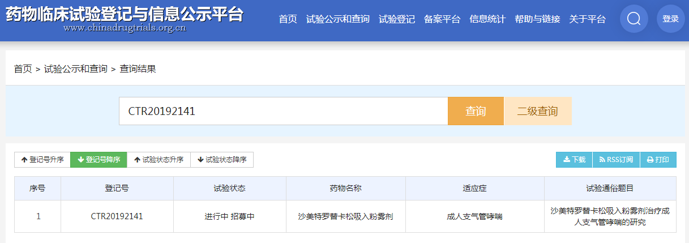Subscribe via RSS订阅 button

coord(616,160)
